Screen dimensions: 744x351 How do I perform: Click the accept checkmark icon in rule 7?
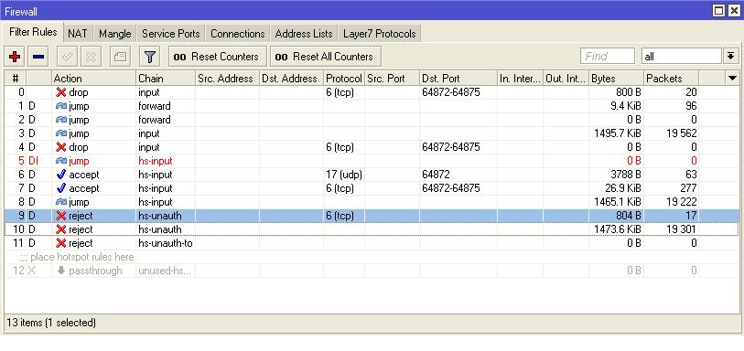60,188
